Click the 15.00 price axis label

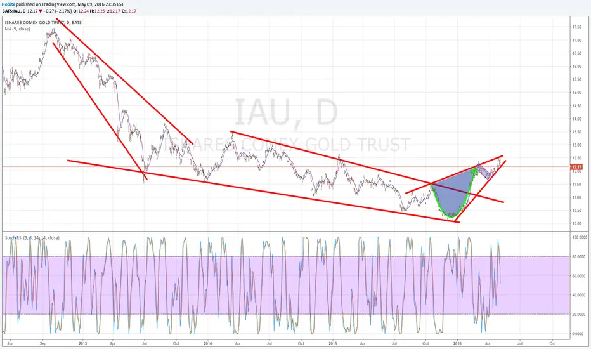576,93
